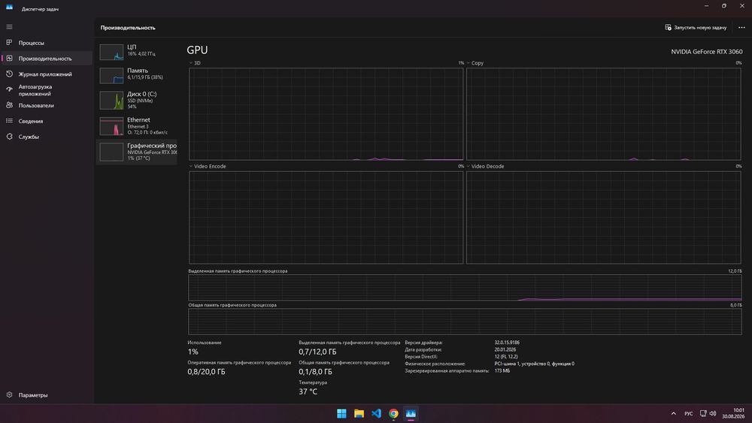This screenshot has height=423, width=752.
Task: Open the Процессы page
Action: click(47, 43)
